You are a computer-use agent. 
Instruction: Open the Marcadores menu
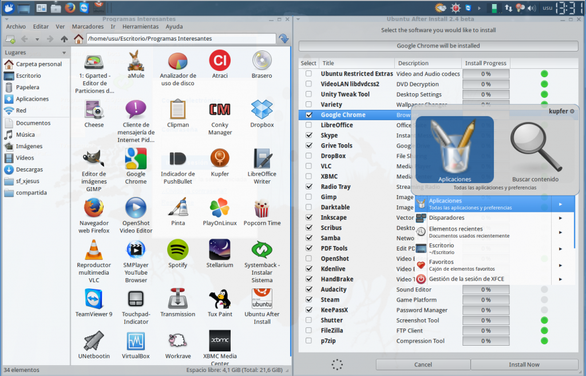[x=88, y=26]
